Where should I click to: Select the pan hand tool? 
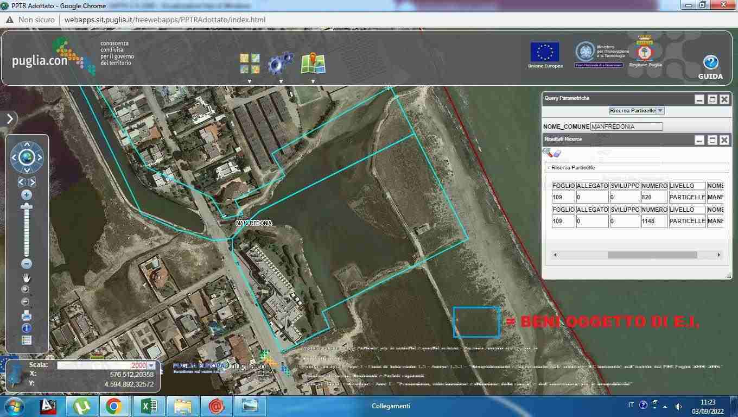click(x=26, y=278)
